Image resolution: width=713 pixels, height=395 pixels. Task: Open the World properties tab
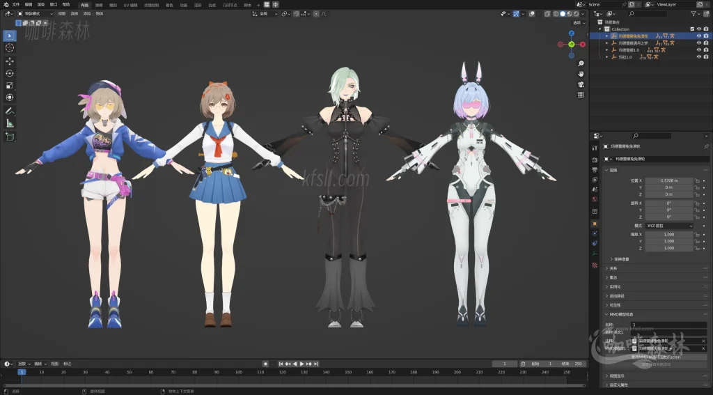[x=595, y=199]
